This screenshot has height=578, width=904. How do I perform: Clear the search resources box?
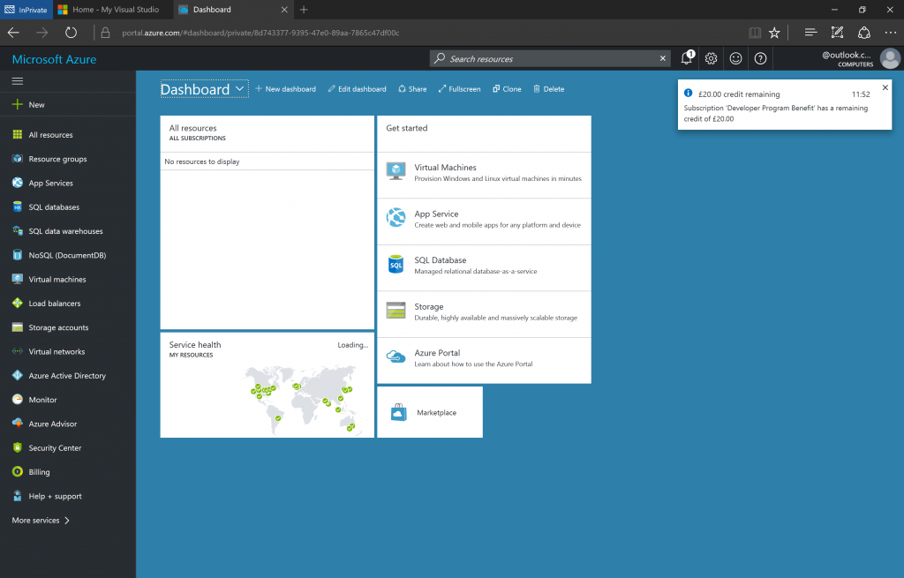coord(662,58)
